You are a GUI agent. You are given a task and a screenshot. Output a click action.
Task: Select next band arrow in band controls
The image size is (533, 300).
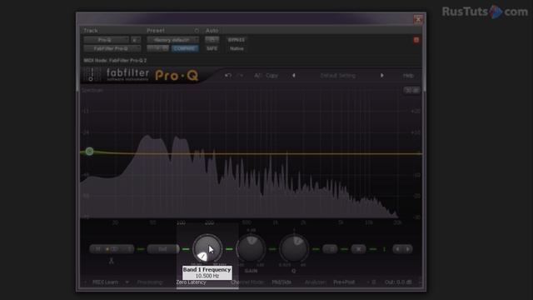point(407,249)
